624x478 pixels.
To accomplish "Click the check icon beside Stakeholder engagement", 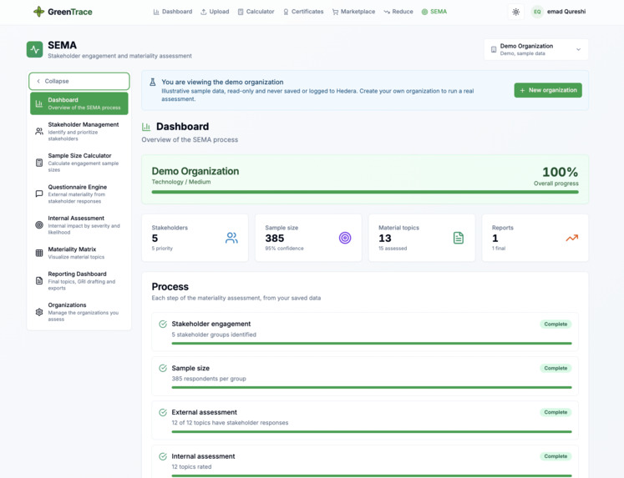I will (163, 324).
